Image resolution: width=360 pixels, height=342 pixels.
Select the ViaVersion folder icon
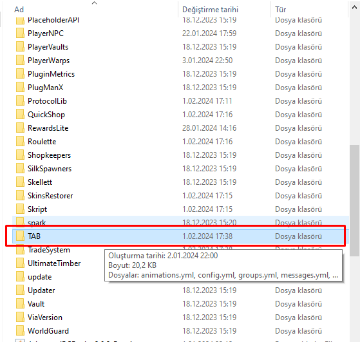tap(20, 318)
